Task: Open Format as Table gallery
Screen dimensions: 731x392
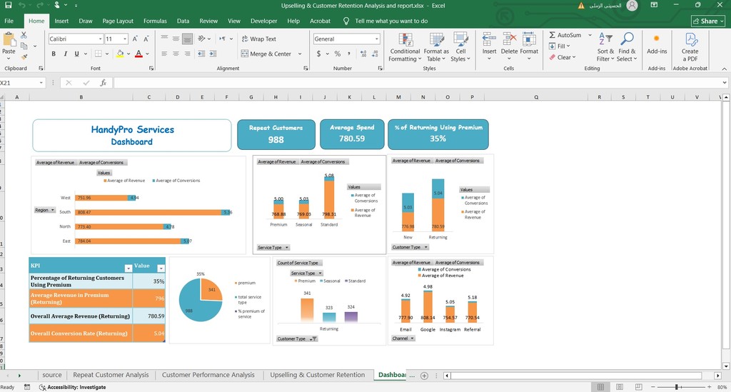Action: pos(436,47)
